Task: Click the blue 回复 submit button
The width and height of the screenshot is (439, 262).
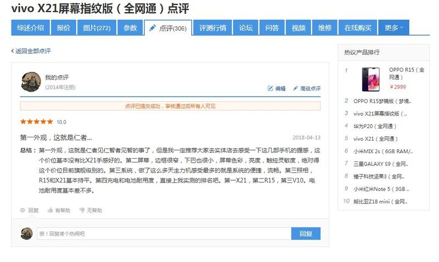Action: (306, 233)
